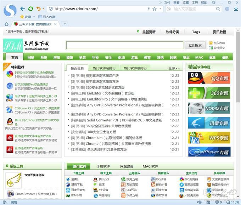Focus the browser search text box

click(x=194, y=9)
